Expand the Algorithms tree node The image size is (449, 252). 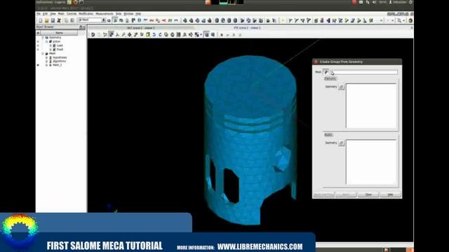pyautogui.click(x=46, y=61)
